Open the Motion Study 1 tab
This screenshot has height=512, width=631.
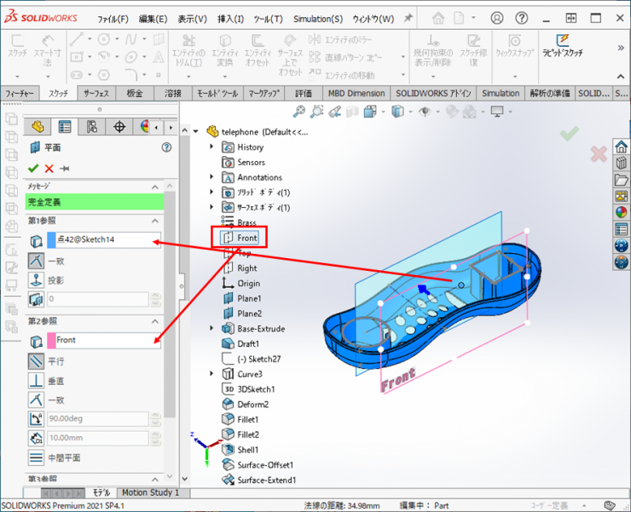pyautogui.click(x=150, y=492)
